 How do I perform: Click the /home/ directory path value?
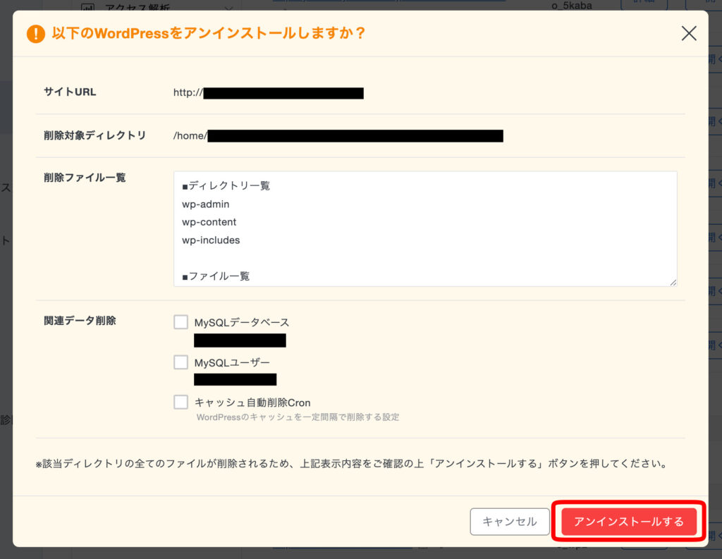point(190,136)
